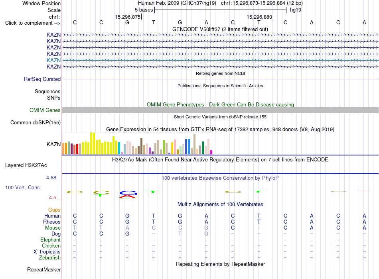Screen dimensions: 379x279
Task: Click the 15,296,880 position marker
Action: [259, 17]
